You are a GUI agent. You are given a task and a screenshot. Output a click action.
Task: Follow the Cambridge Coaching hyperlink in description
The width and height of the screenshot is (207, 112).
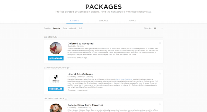point(124,79)
